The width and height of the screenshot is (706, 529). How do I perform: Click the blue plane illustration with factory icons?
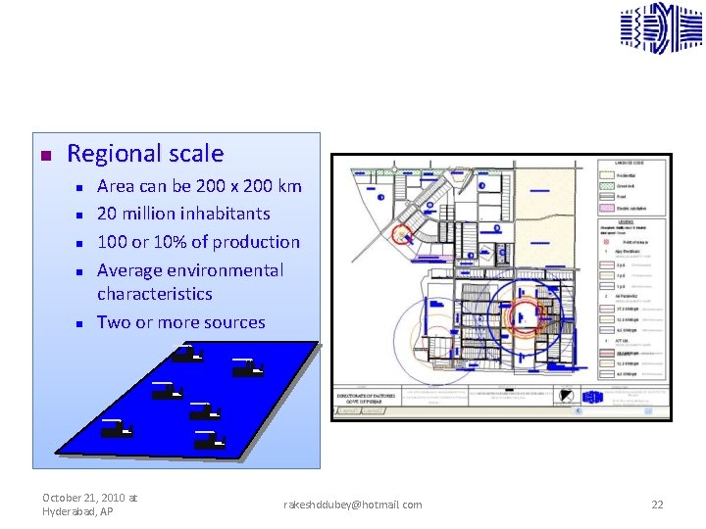(187, 401)
